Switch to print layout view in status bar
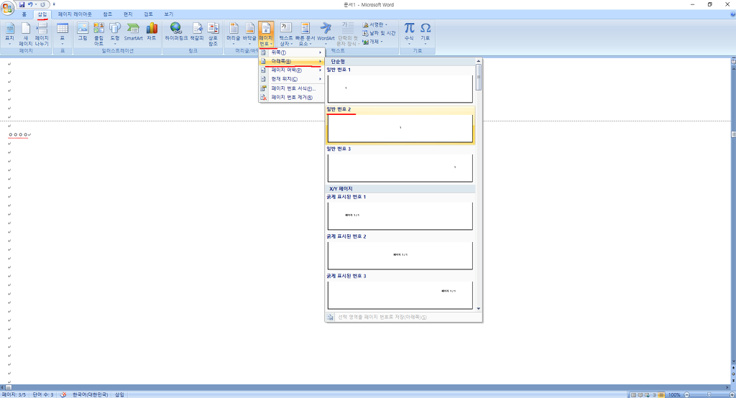736x398 pixels. point(633,394)
